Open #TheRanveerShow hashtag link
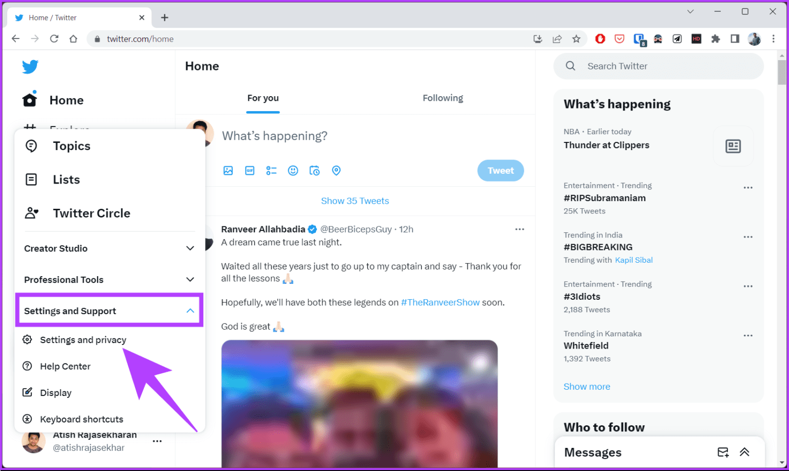 pos(440,302)
